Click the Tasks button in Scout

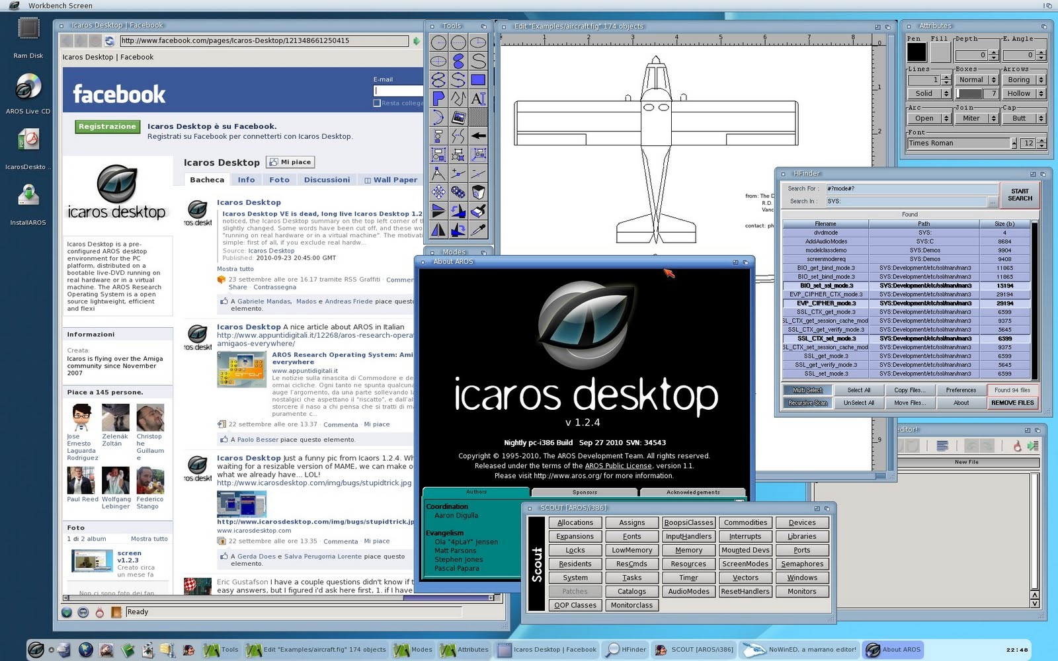(632, 578)
